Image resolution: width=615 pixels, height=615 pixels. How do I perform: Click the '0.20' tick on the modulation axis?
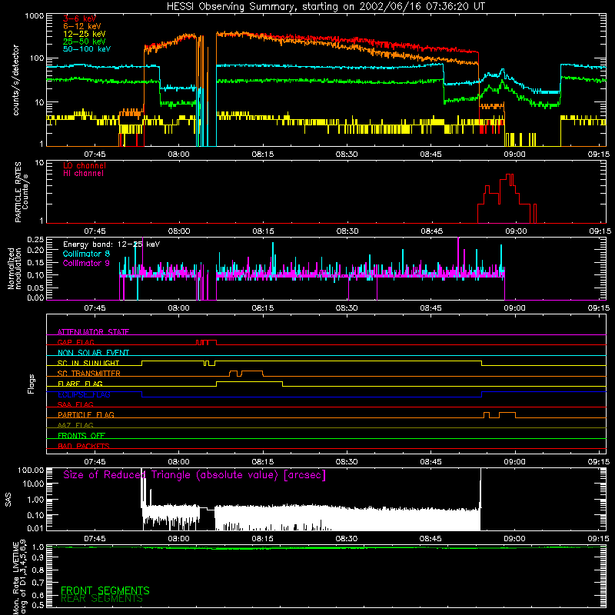point(35,250)
